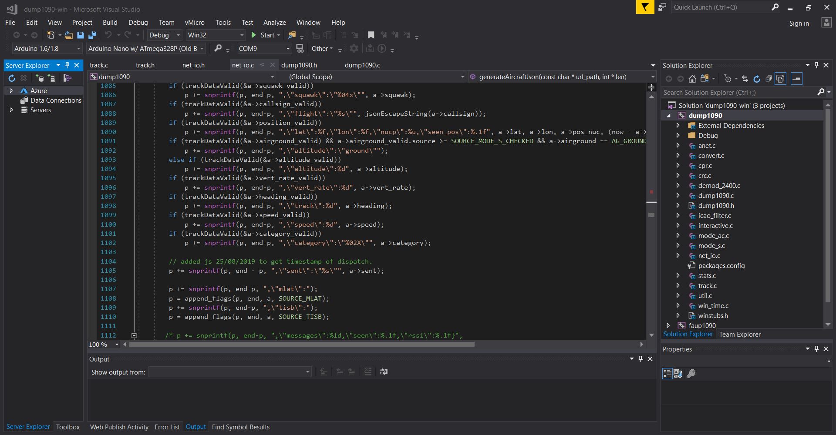Click the Sync with Active Document icon
Screen dimensions: 836x435
(745, 79)
